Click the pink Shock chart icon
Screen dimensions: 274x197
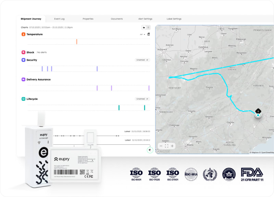pos(23,52)
